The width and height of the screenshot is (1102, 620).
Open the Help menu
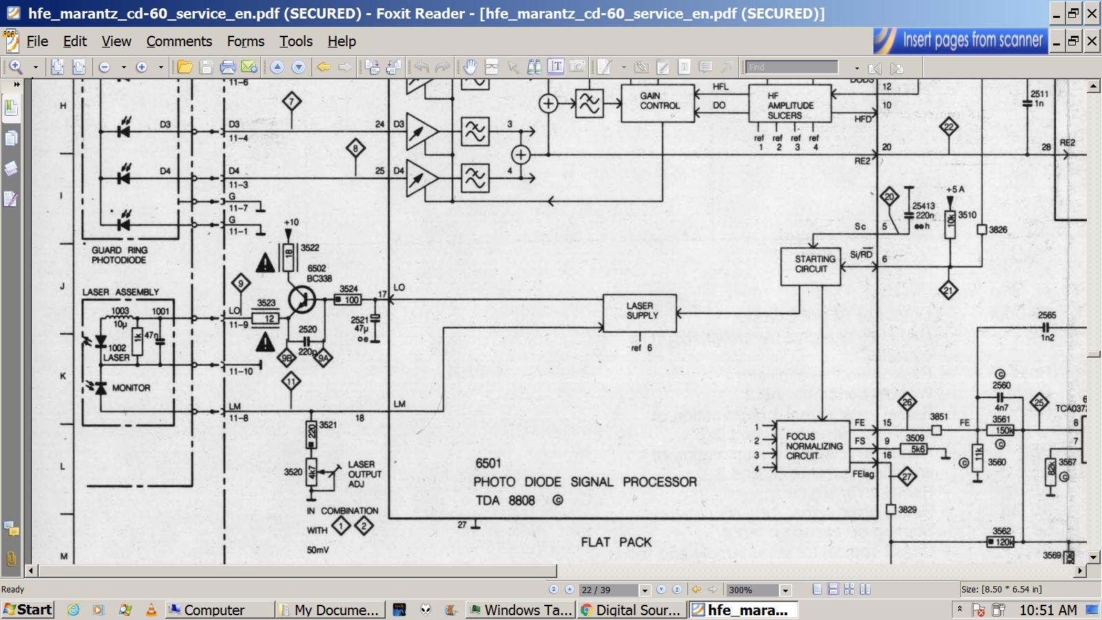[342, 41]
